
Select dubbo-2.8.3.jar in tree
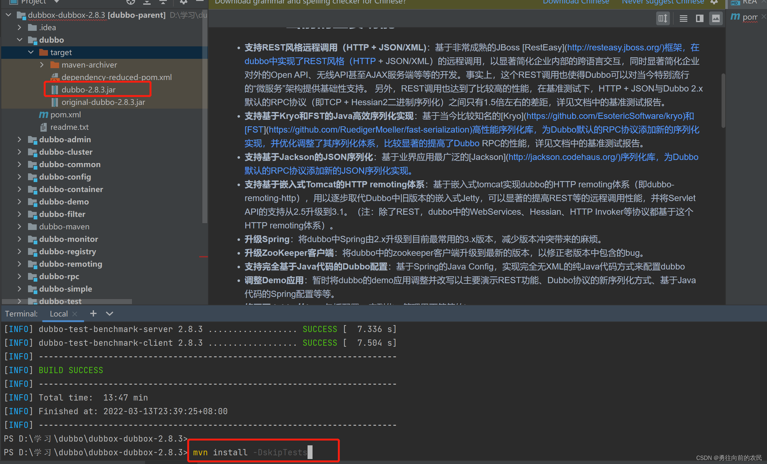point(88,90)
